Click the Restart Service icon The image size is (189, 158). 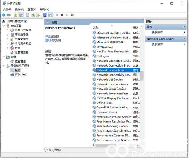(72, 15)
